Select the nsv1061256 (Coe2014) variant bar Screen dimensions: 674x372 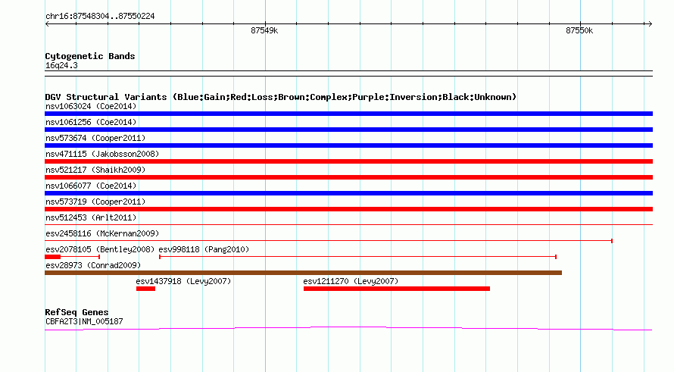[348, 130]
